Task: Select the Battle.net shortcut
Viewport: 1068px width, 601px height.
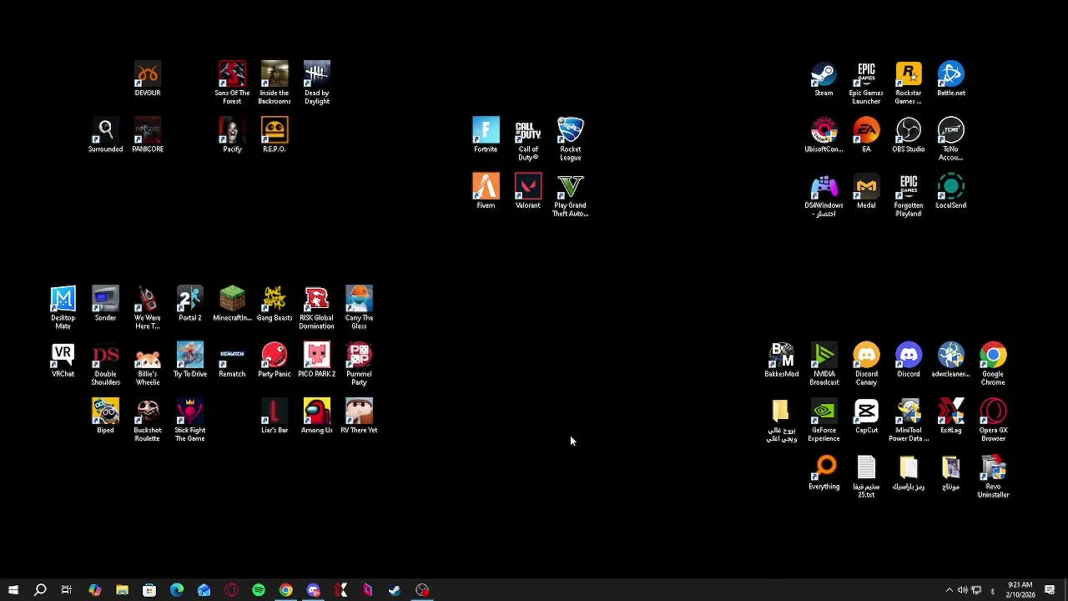Action: point(951,79)
